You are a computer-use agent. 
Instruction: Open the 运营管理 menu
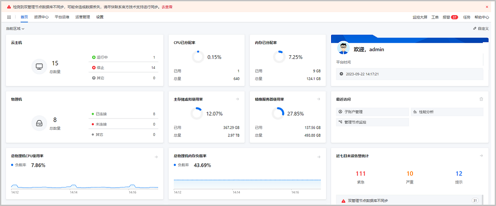pos(83,17)
